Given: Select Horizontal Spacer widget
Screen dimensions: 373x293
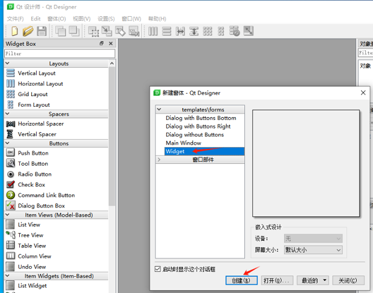Looking at the screenshot, I should tap(57, 124).
